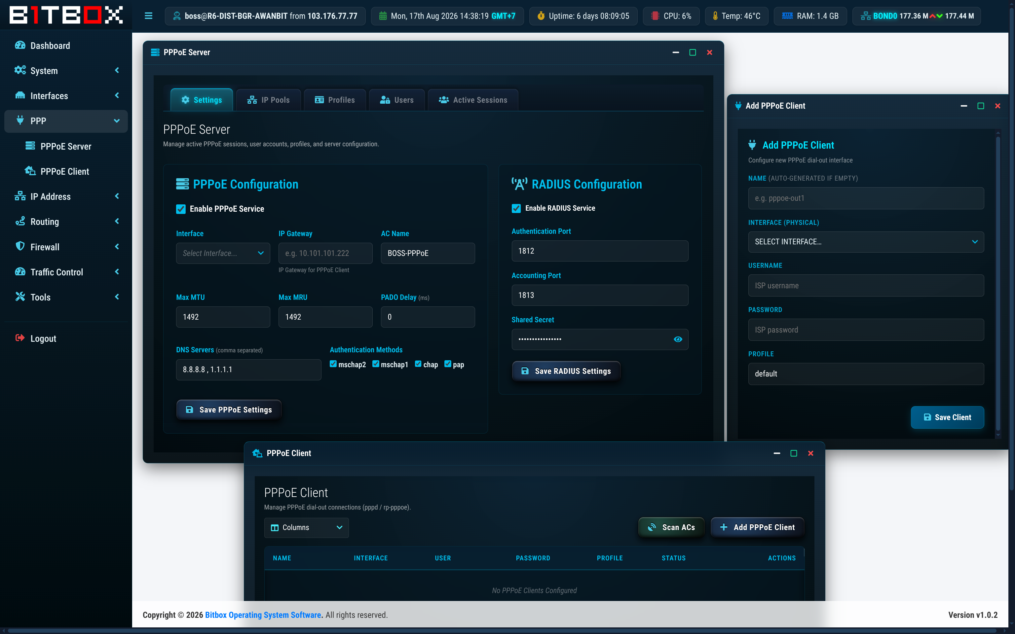Click PPPoE Server window title icon

pyautogui.click(x=155, y=53)
